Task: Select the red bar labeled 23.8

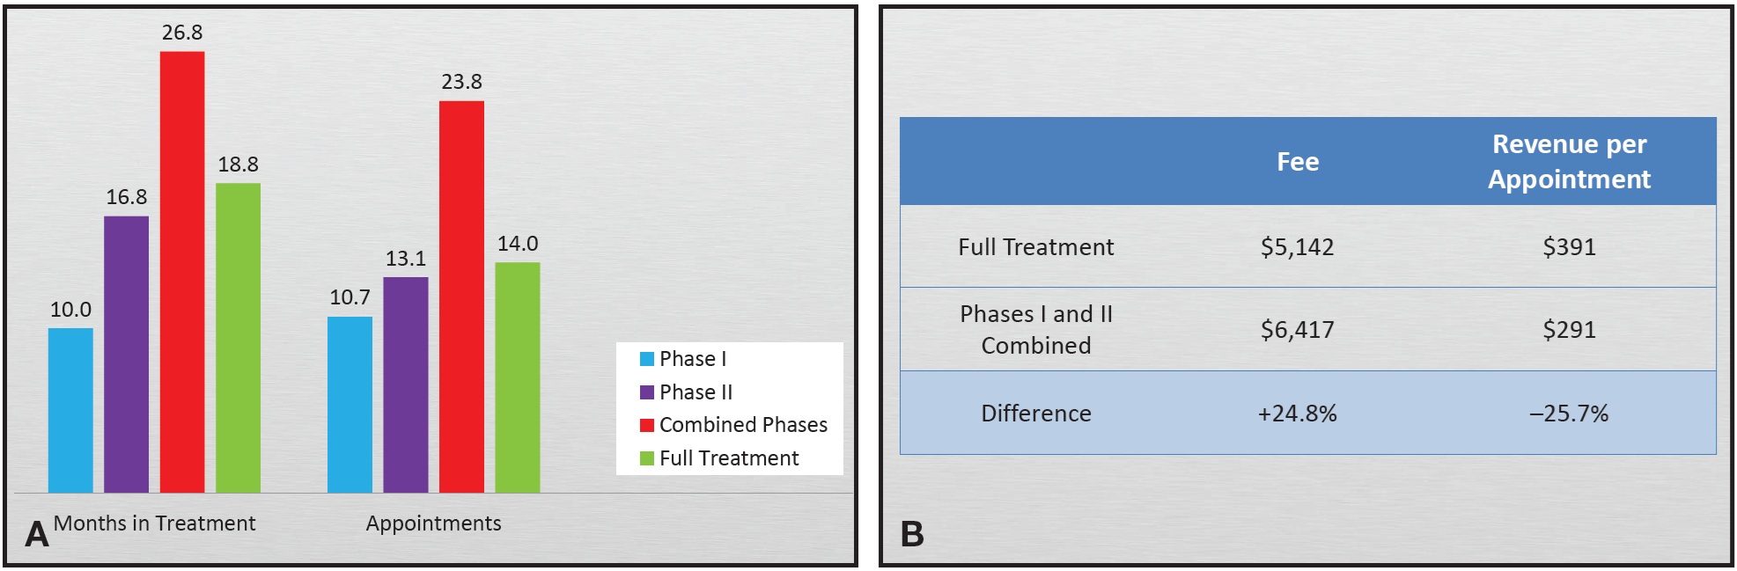Action: coord(461,296)
